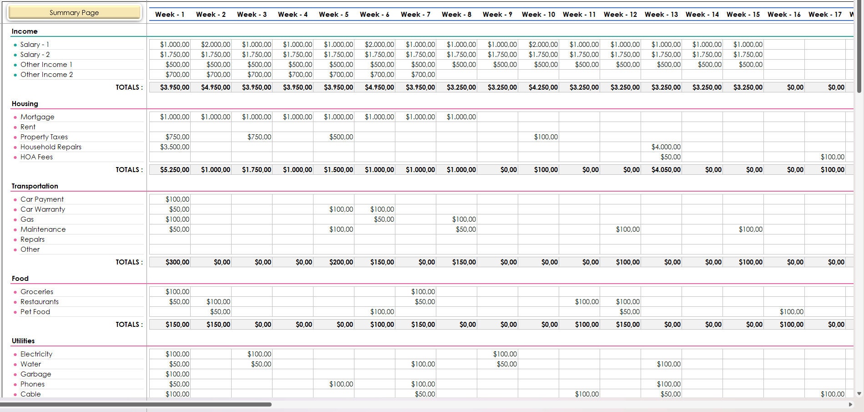The height and width of the screenshot is (412, 864).
Task: Open the Summary Page button
Action: click(75, 12)
